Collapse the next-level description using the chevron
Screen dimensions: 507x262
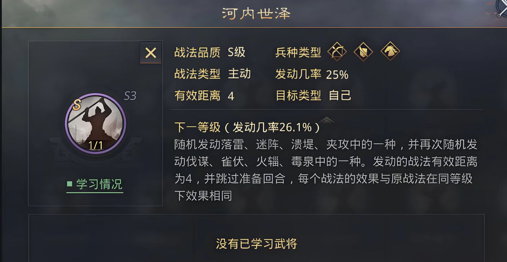(327, 121)
